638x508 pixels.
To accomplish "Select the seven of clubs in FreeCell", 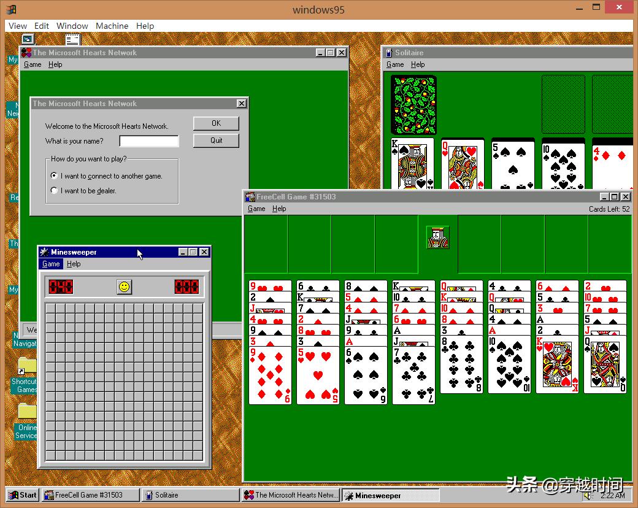I will coord(414,375).
